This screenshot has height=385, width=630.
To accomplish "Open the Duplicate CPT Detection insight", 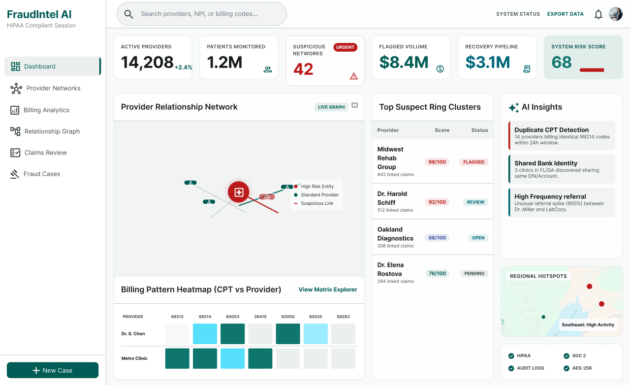I will click(562, 135).
